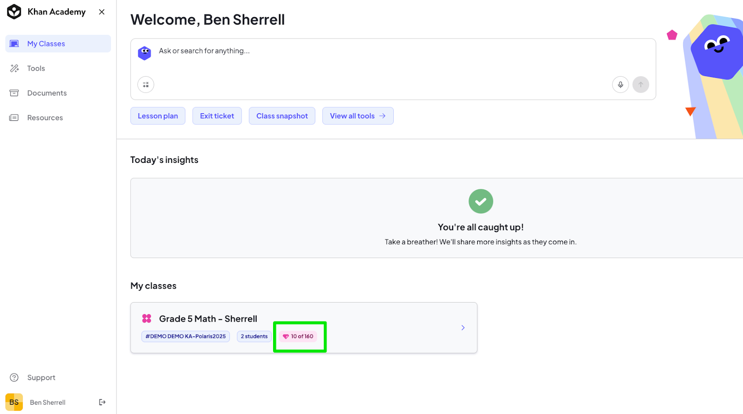This screenshot has height=414, width=743.
Task: Click the Ben Sherrell username
Action: pyautogui.click(x=47, y=402)
